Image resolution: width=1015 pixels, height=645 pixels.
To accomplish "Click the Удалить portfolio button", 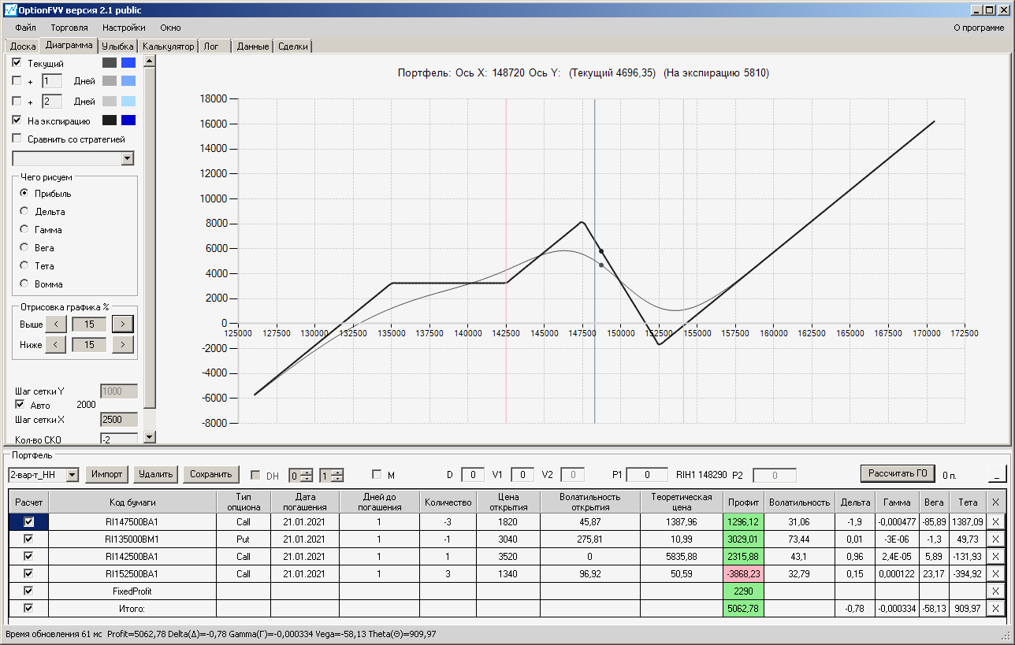I will pyautogui.click(x=156, y=474).
